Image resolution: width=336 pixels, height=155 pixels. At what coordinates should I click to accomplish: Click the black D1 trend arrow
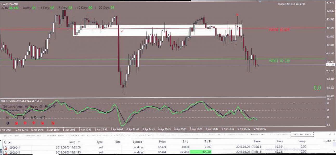pos(7,123)
